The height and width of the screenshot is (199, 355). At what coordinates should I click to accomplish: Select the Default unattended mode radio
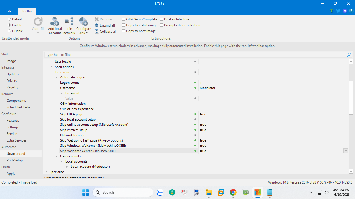[x=9, y=19]
